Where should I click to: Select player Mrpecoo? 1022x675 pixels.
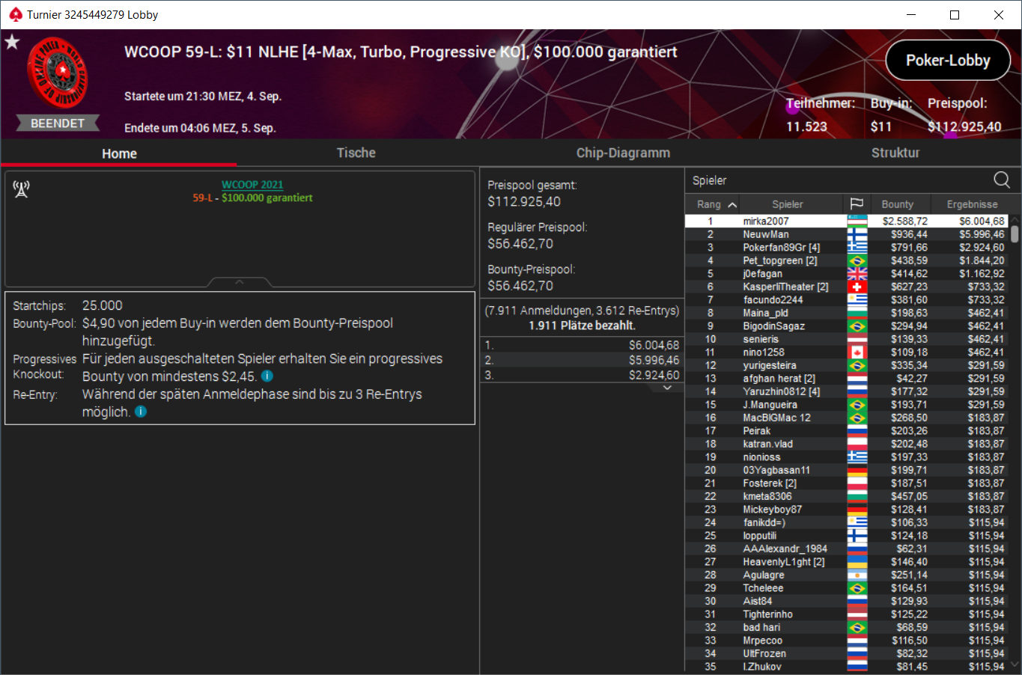(847, 641)
